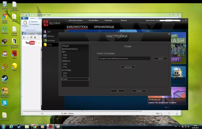Open Internet Explorer from taskbar

click(11, 127)
